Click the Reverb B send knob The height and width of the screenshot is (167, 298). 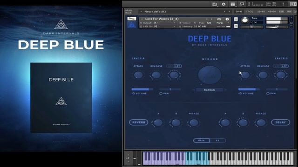(x=176, y=122)
